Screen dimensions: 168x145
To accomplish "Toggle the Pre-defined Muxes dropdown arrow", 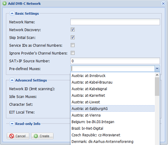I will (157, 69).
